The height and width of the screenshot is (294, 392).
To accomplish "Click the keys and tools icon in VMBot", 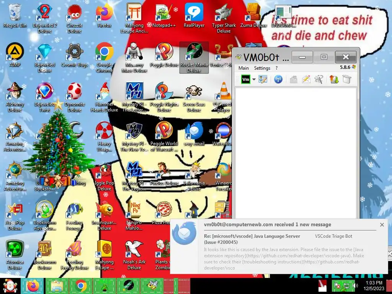I will (318, 80).
